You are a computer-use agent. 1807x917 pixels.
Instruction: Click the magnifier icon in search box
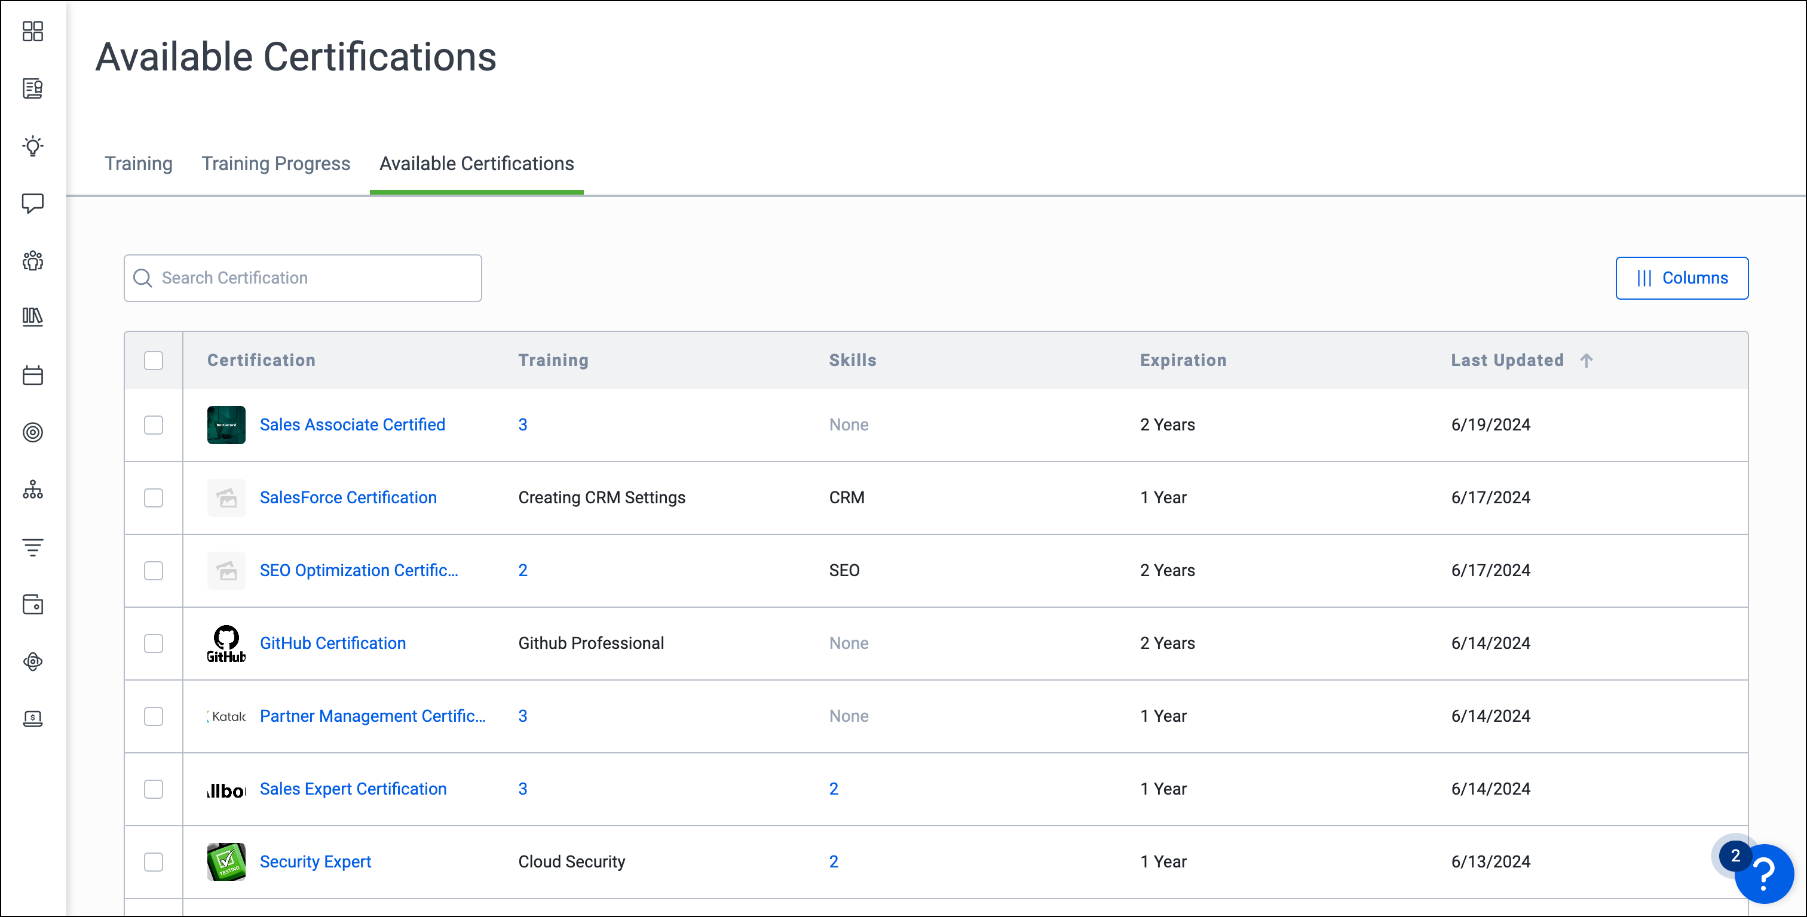tap(142, 278)
